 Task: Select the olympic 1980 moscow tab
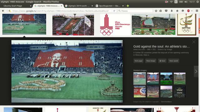tap(48, 6)
